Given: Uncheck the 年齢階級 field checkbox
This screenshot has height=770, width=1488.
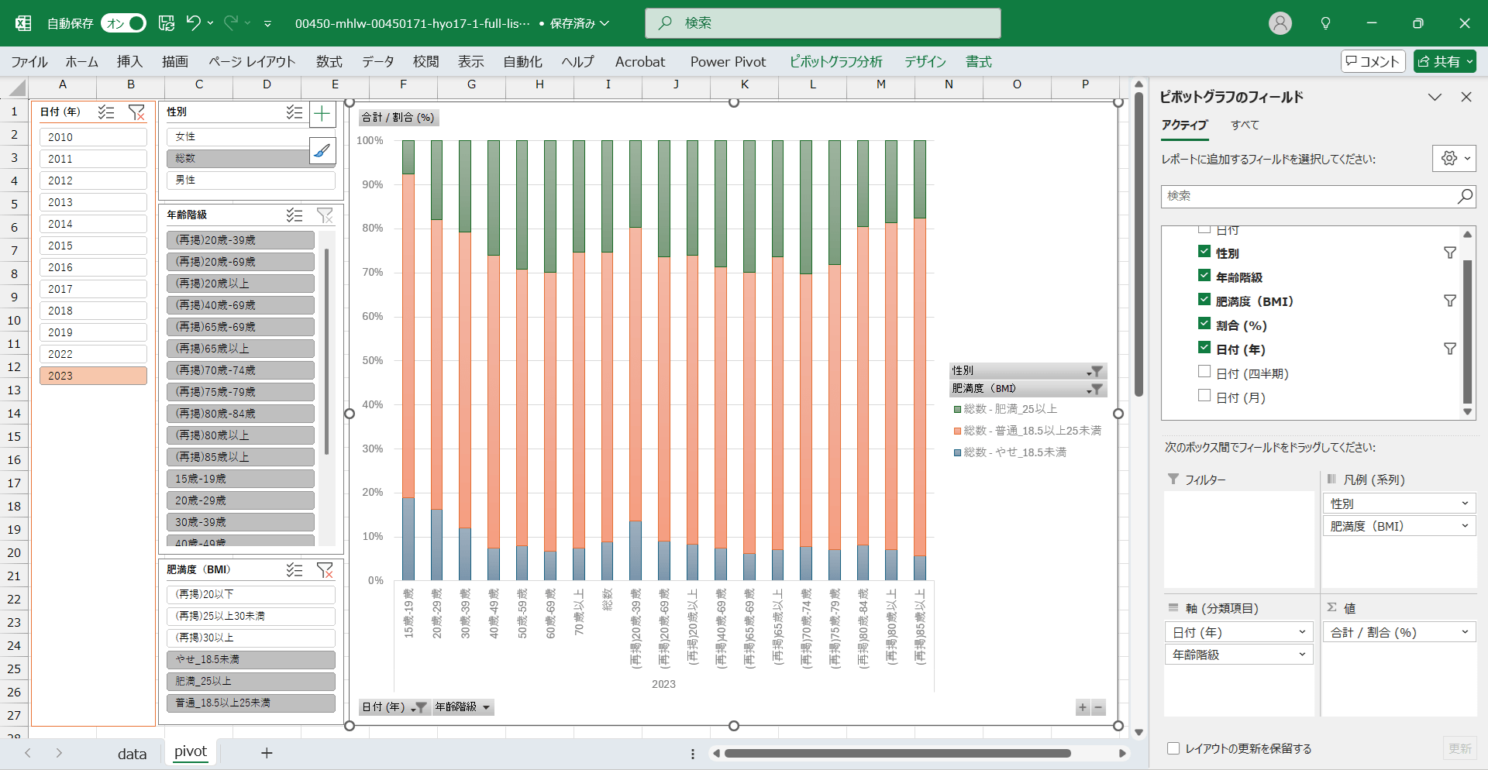Looking at the screenshot, I should [x=1204, y=276].
